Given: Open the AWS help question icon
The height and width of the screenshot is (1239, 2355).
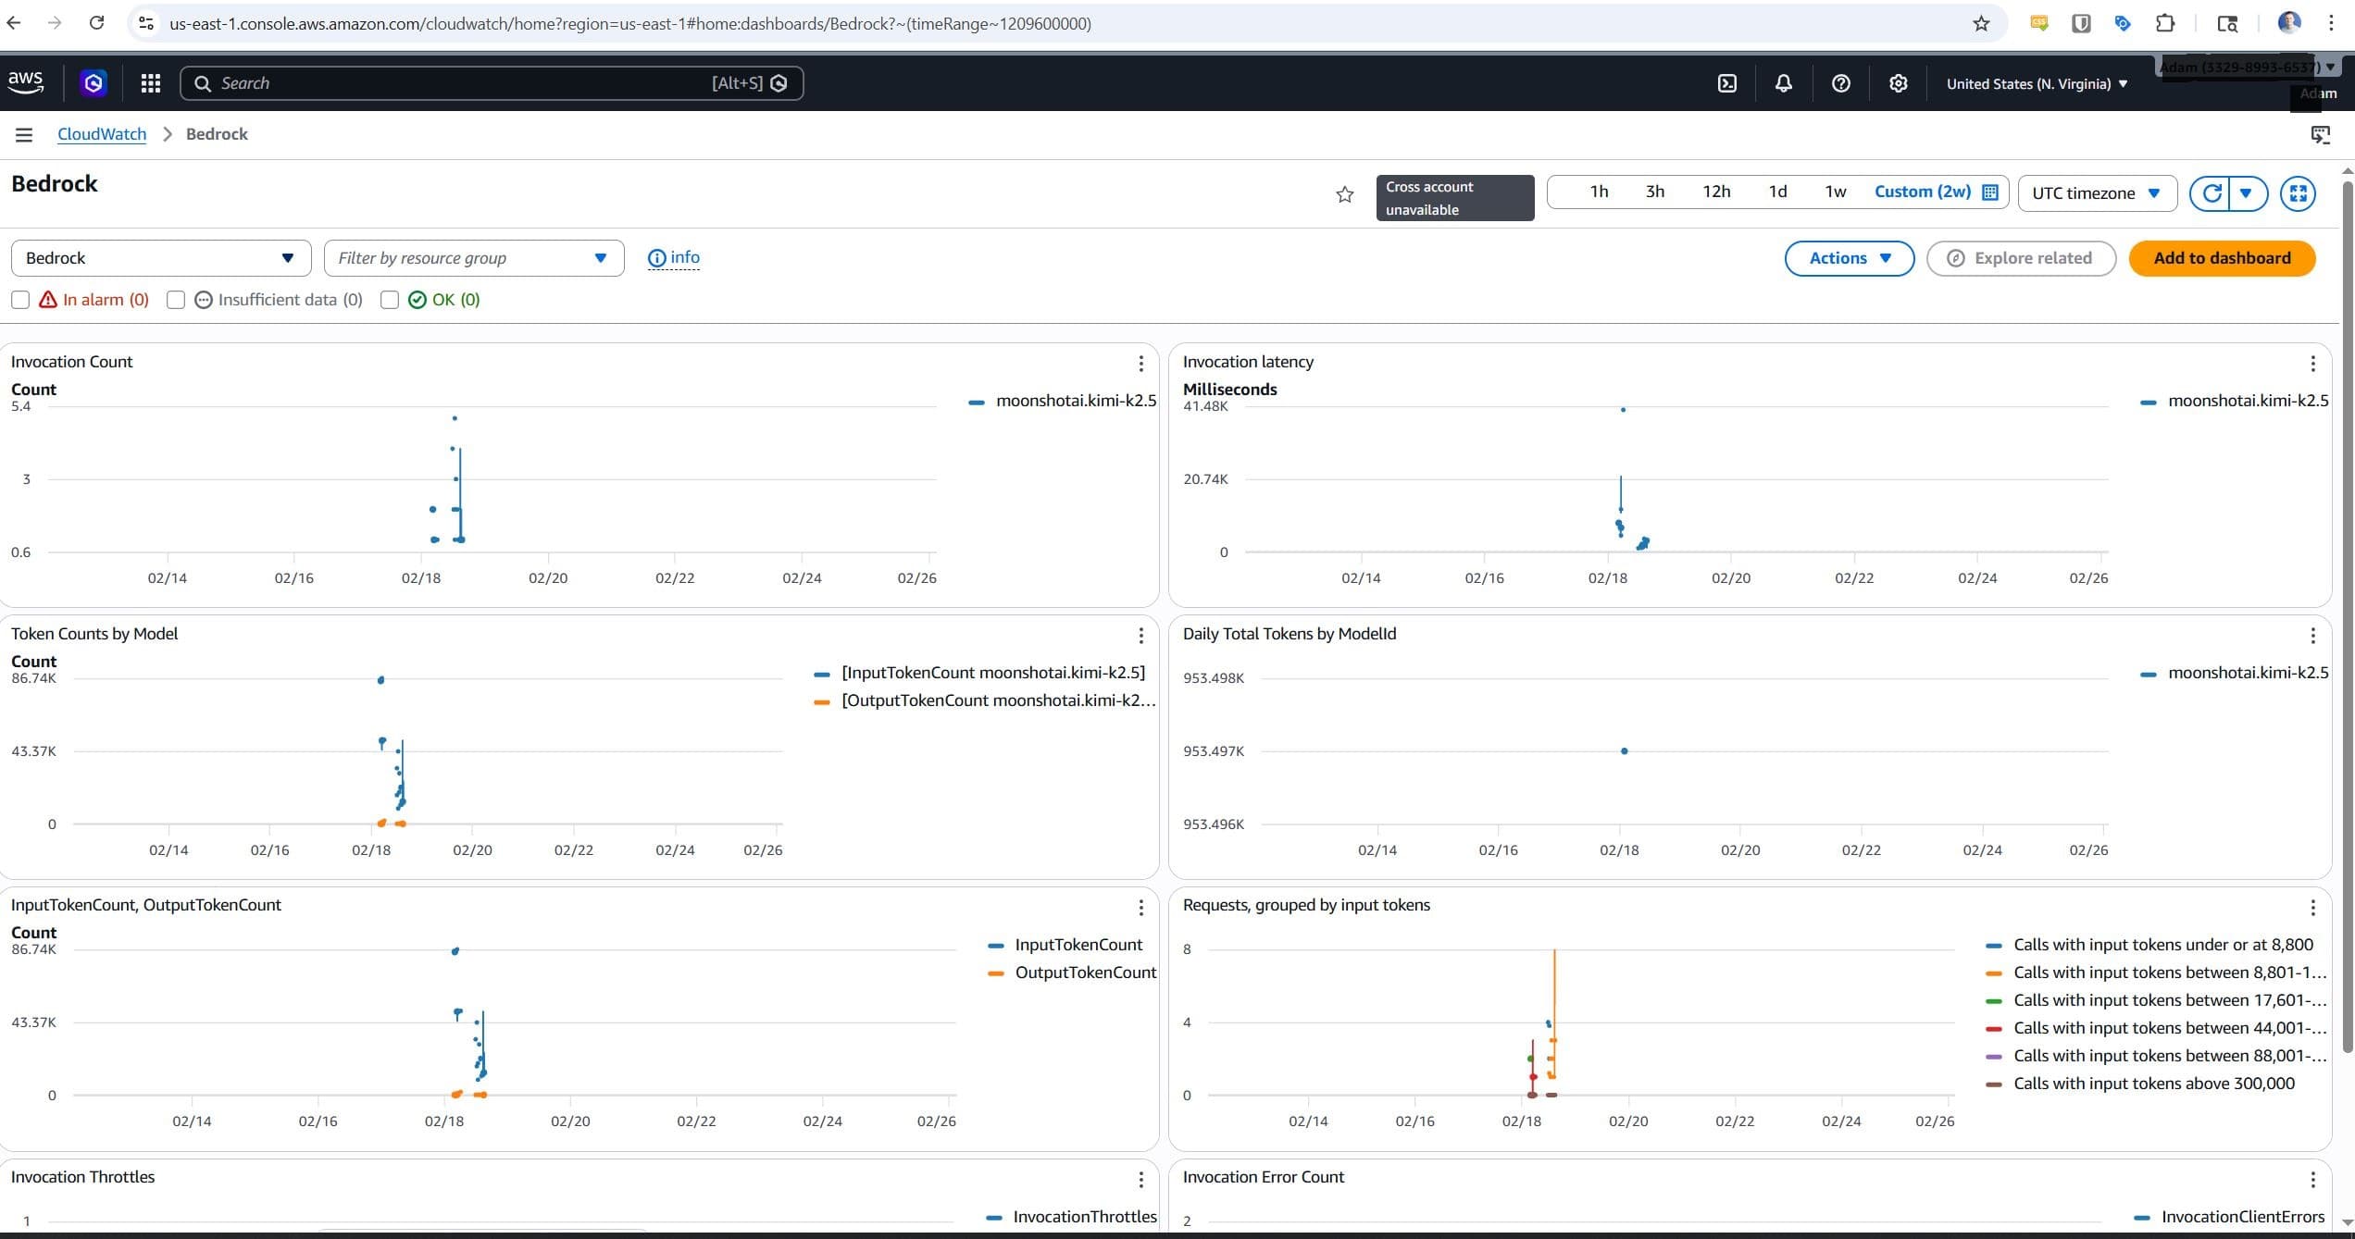Looking at the screenshot, I should point(1840,83).
